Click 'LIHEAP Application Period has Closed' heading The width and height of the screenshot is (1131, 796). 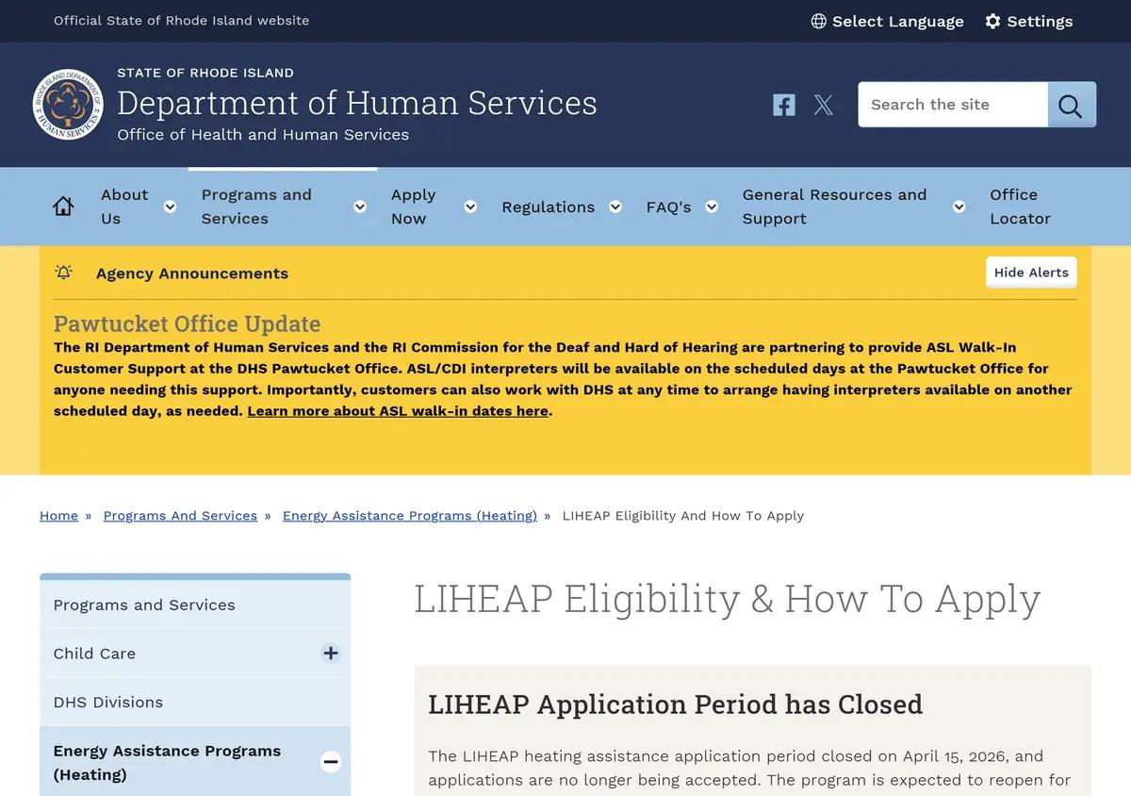(675, 705)
